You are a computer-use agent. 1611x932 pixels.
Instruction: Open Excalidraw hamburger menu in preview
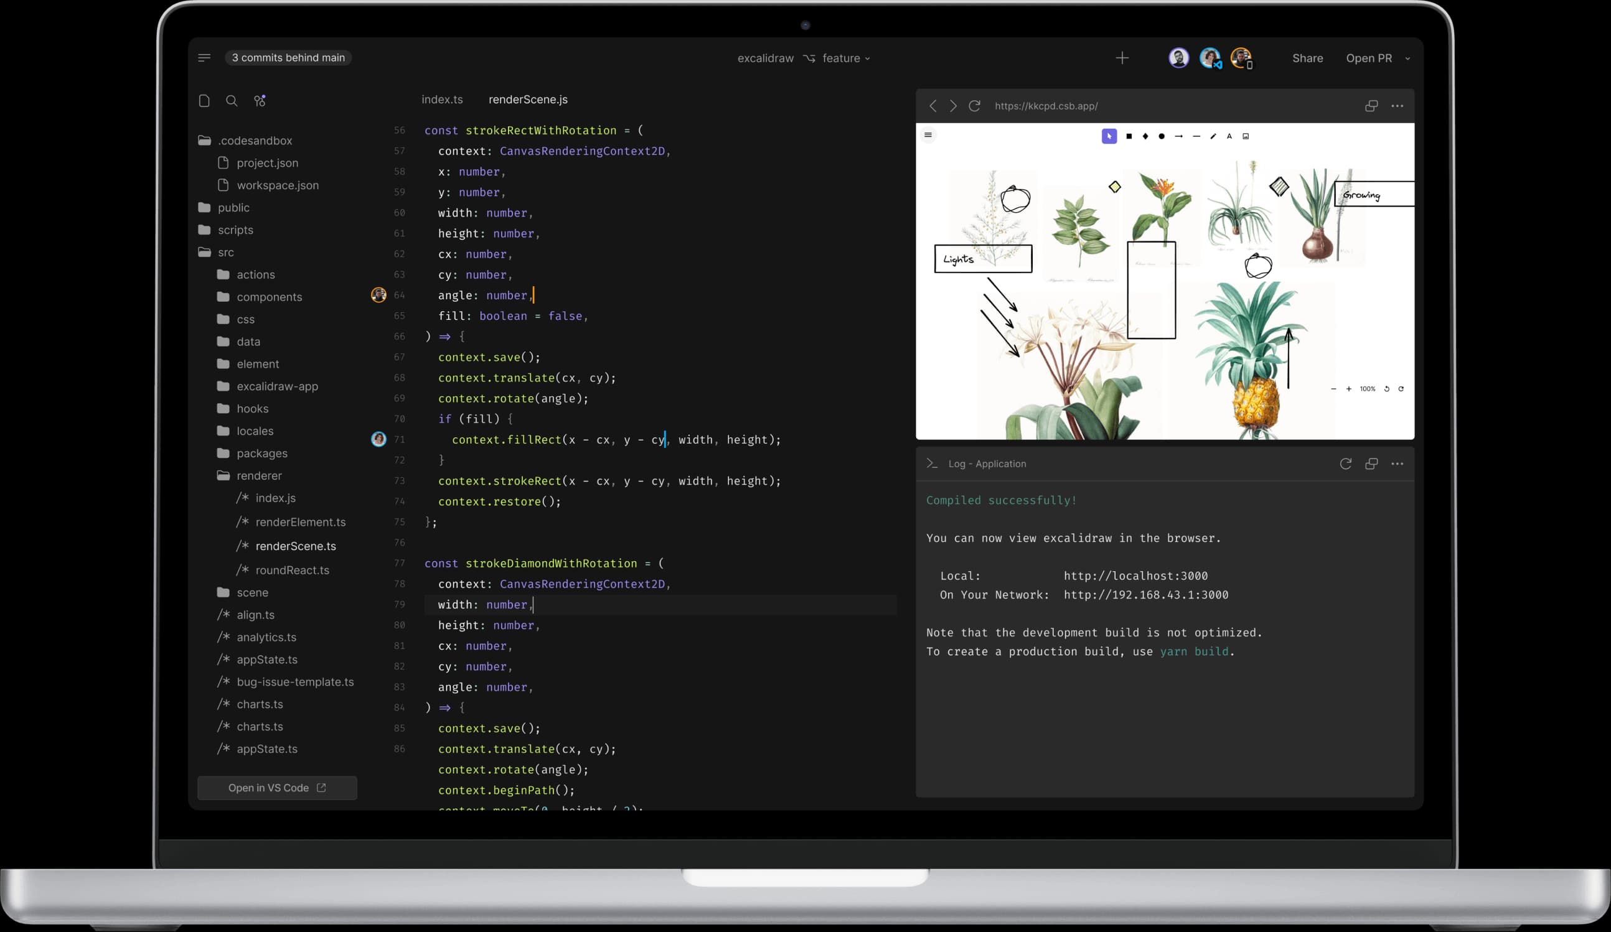click(x=928, y=135)
